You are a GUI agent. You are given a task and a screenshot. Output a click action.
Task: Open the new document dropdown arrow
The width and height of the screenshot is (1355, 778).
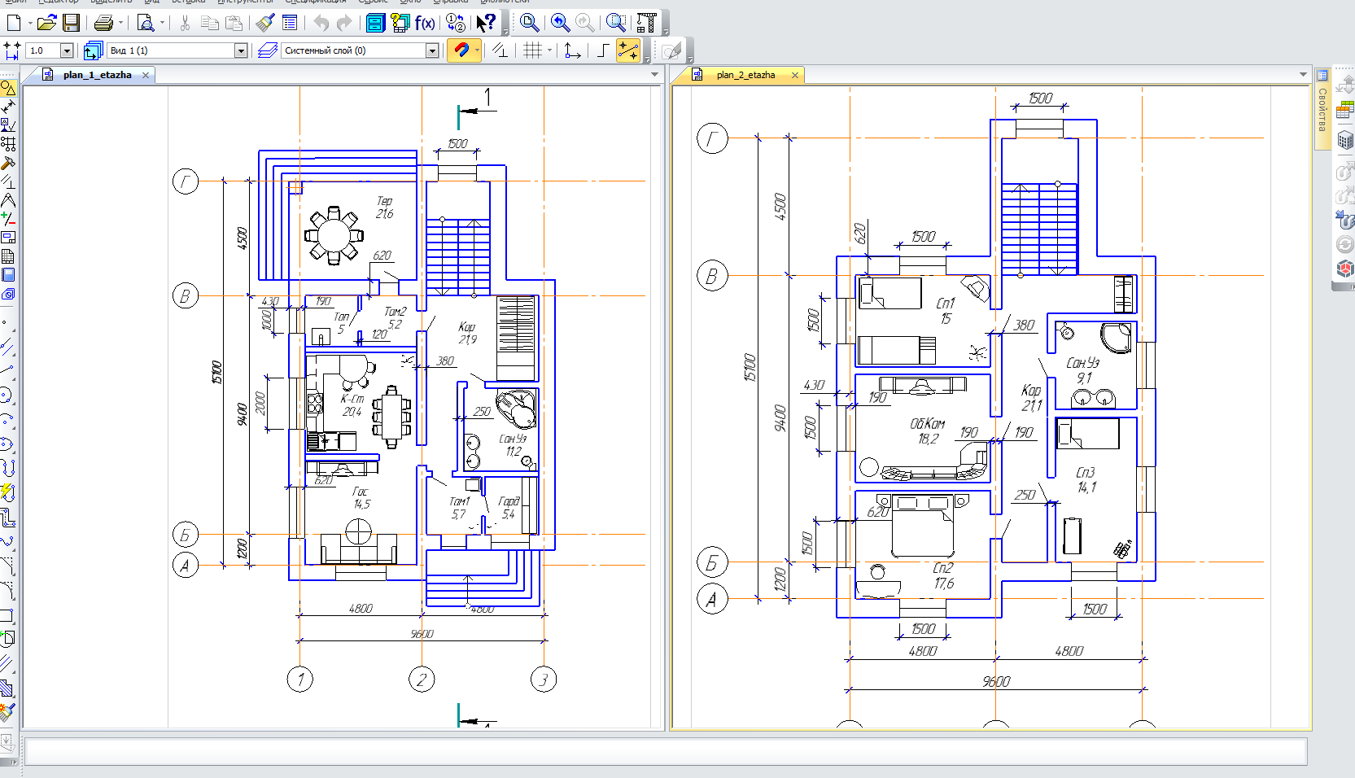point(30,23)
